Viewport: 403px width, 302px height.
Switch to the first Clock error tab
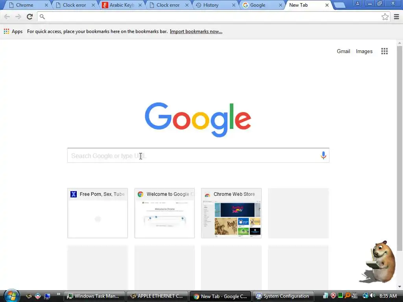[74, 5]
